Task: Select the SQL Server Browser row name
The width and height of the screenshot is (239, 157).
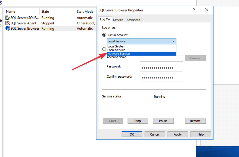Action: pos(25,29)
